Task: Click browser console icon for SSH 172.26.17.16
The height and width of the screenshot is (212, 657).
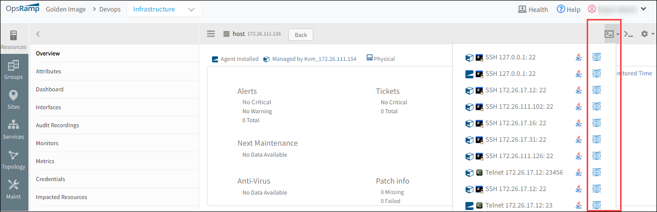Action: click(596, 123)
